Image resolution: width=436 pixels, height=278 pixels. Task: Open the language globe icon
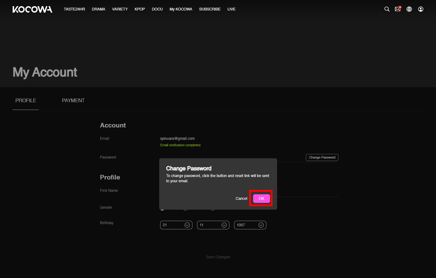409,9
